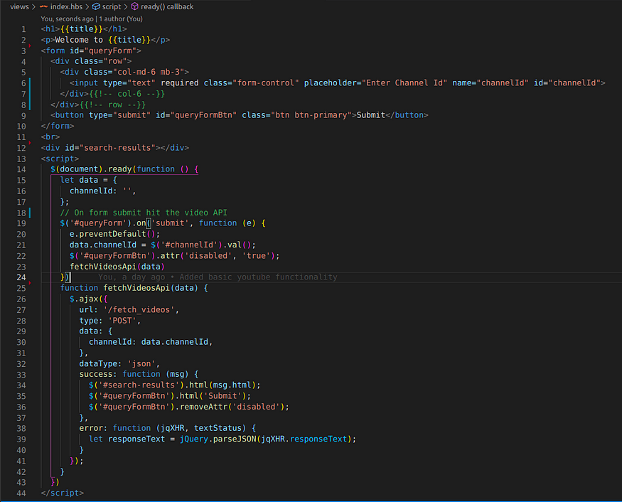Screen dimensions: 622x502
Task: Click the red gutter arrow near line 3
Action: click(30, 46)
